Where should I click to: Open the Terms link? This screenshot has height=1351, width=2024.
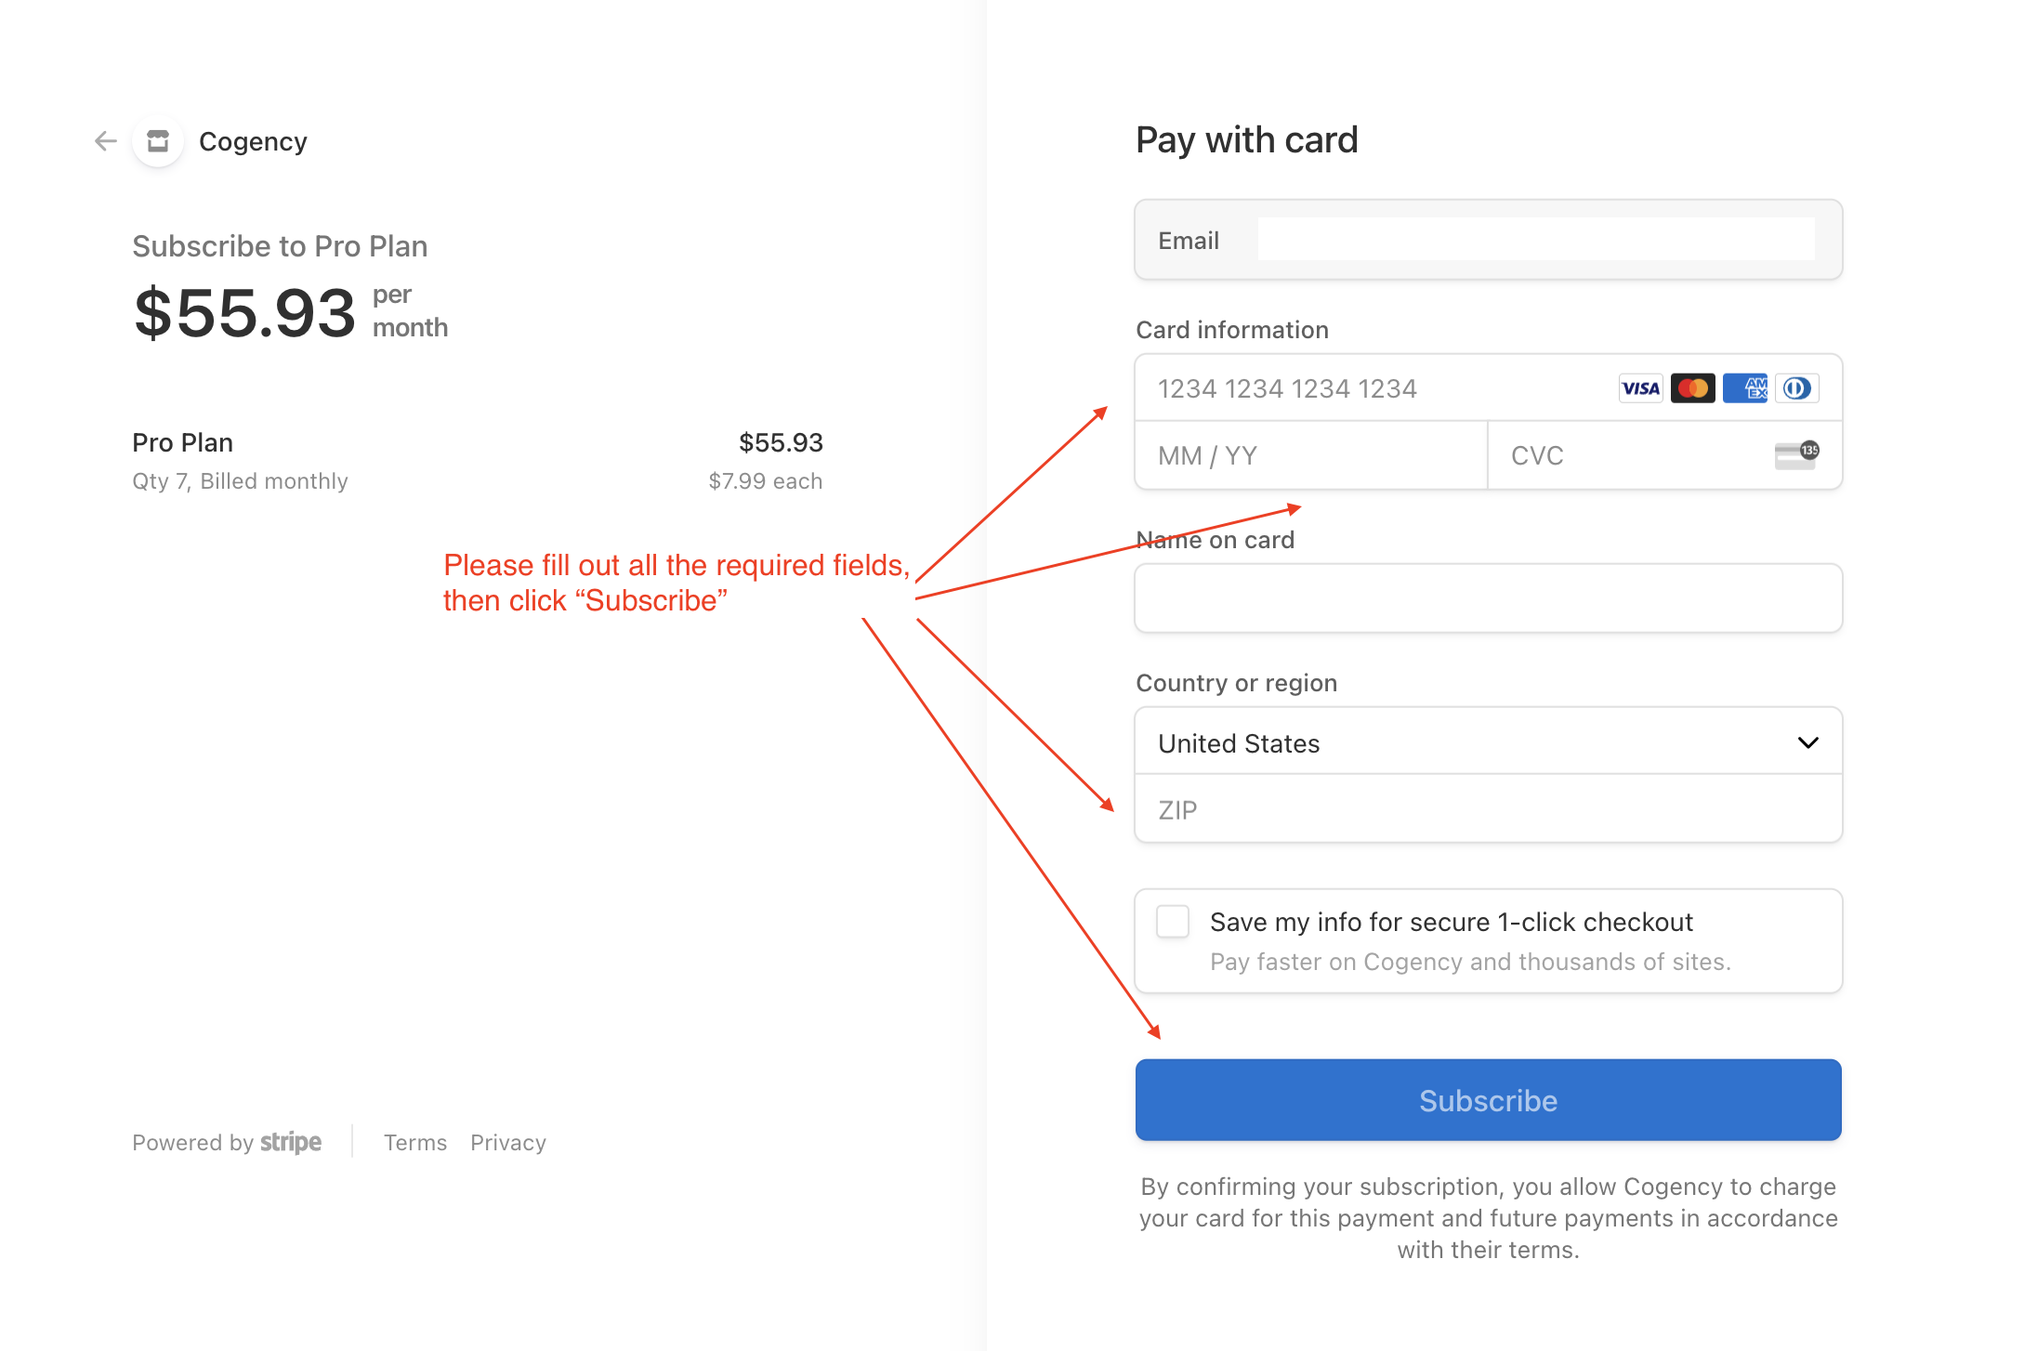point(414,1142)
